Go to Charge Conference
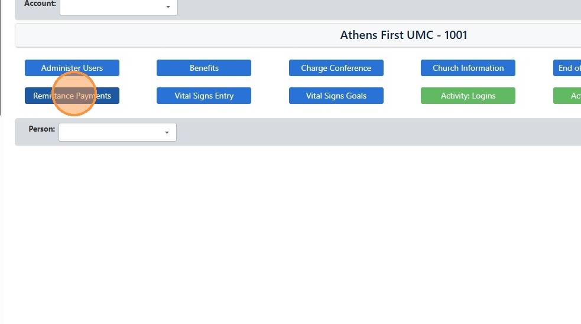 coord(336,68)
